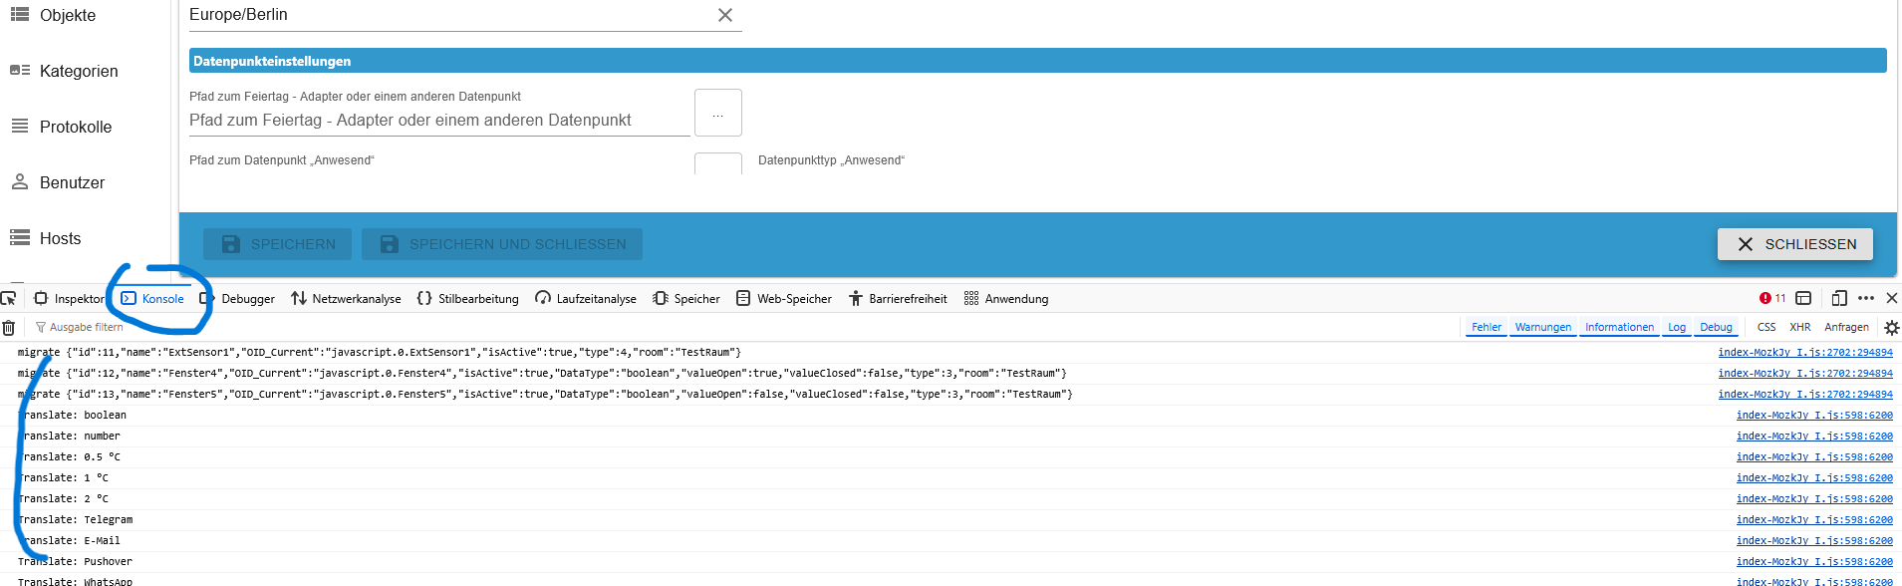Open source link for Translate: boolean
This screenshot has width=1902, height=586.
(1814, 416)
